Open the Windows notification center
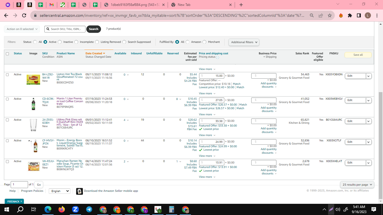383x215 pixels. [x=374, y=209]
